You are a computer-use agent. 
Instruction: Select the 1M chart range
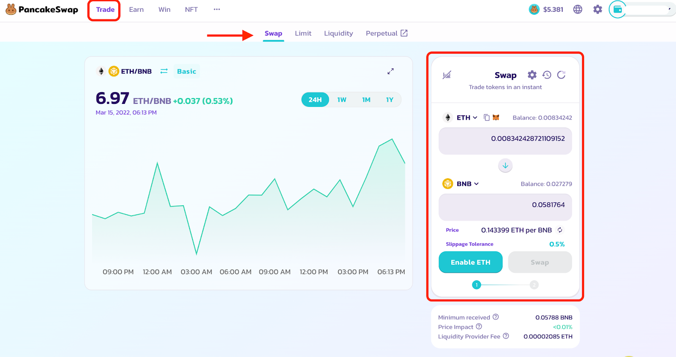[x=366, y=100]
